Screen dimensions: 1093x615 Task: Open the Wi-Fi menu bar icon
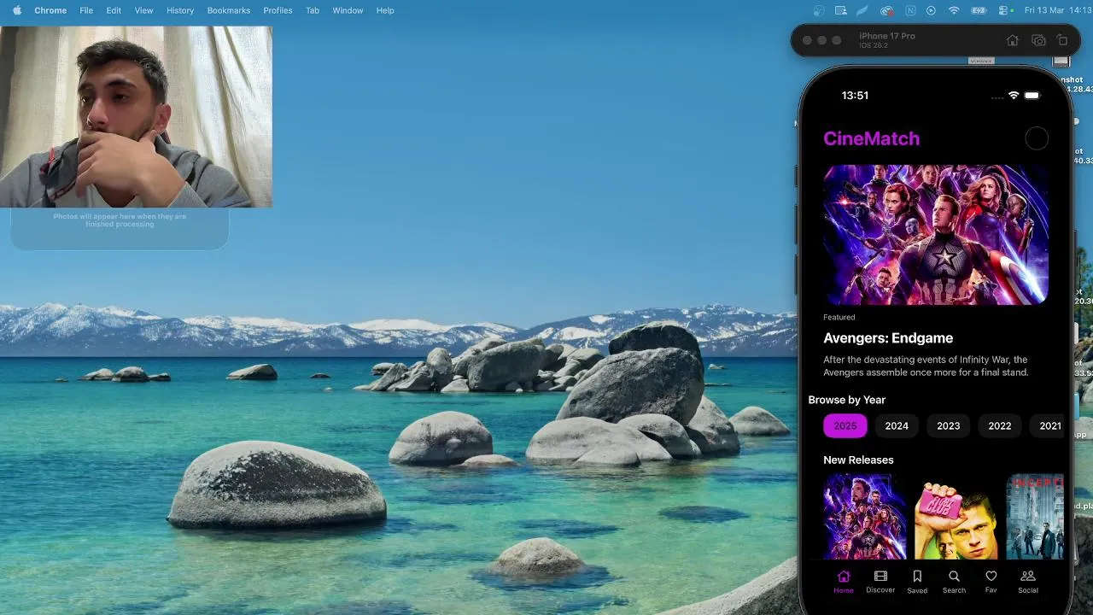click(x=954, y=10)
